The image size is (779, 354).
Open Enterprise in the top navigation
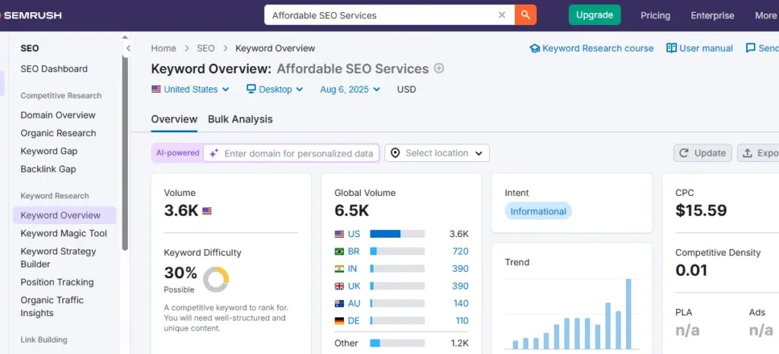[x=712, y=15]
